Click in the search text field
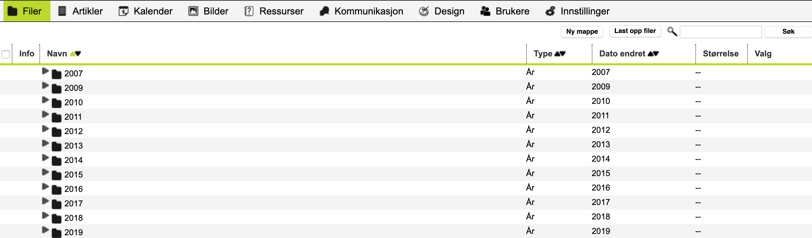Viewport: 812px width, 238px height. tap(721, 32)
